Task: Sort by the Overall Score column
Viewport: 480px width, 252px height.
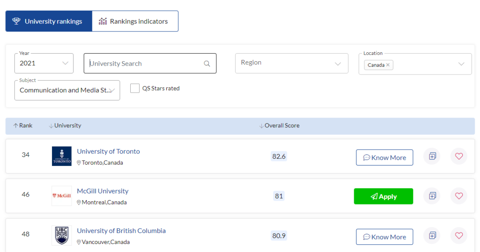Action: tap(280, 126)
